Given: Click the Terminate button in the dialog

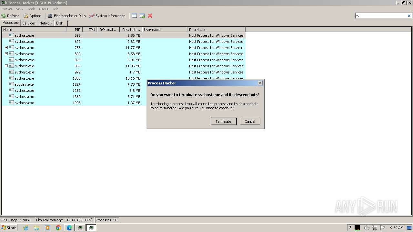Looking at the screenshot, I should click(224, 121).
